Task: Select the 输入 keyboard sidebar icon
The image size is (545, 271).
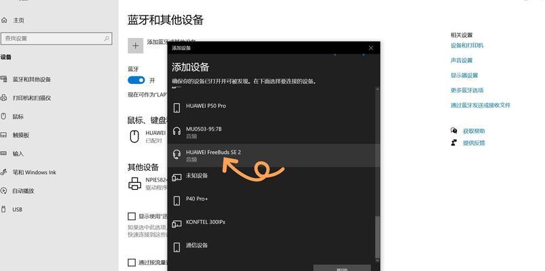Action: (x=4, y=153)
